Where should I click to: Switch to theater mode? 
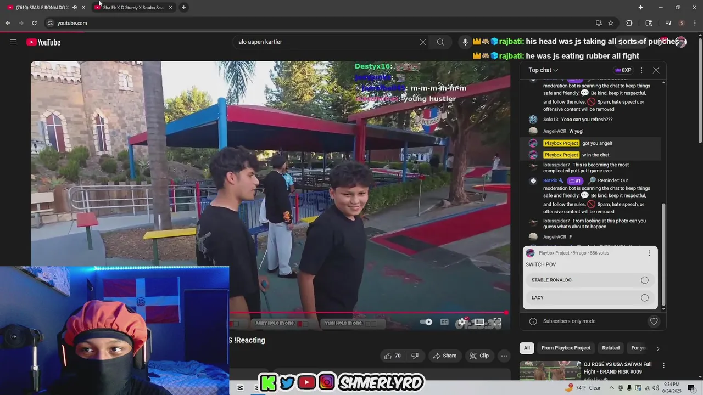(479, 323)
